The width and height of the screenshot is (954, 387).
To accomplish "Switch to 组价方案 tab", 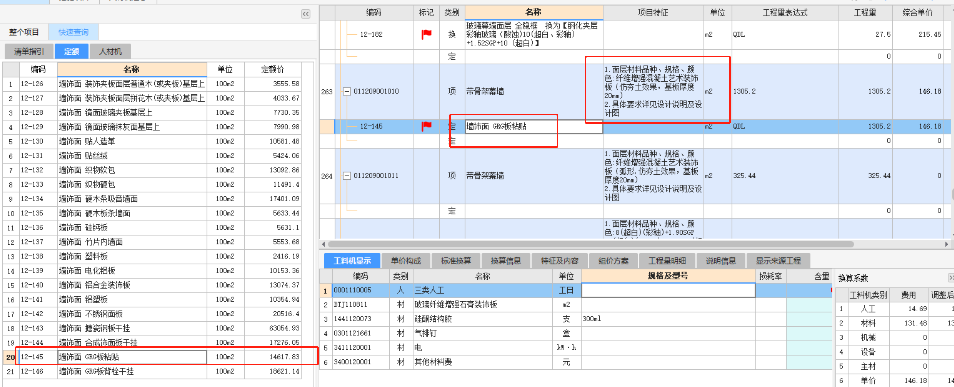I will coord(614,261).
